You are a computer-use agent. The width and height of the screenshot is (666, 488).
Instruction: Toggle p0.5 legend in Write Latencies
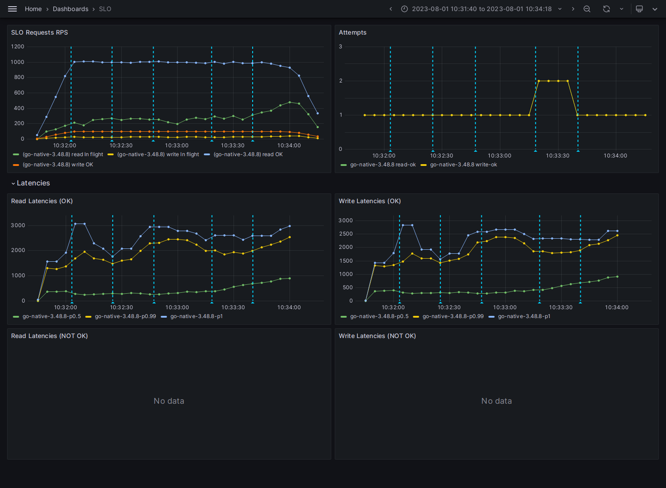click(x=379, y=316)
